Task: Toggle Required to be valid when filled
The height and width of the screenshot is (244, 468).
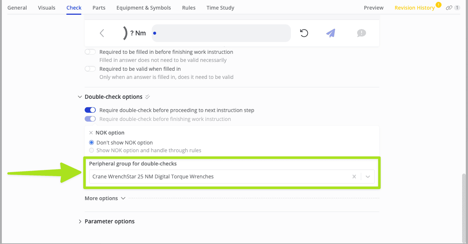Action: pyautogui.click(x=90, y=69)
